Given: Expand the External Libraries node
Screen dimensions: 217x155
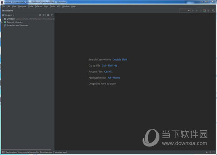Looking at the screenshot, I should coord(2,22).
